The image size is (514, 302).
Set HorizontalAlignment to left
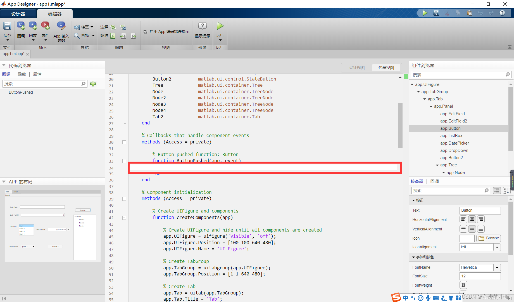(463, 219)
